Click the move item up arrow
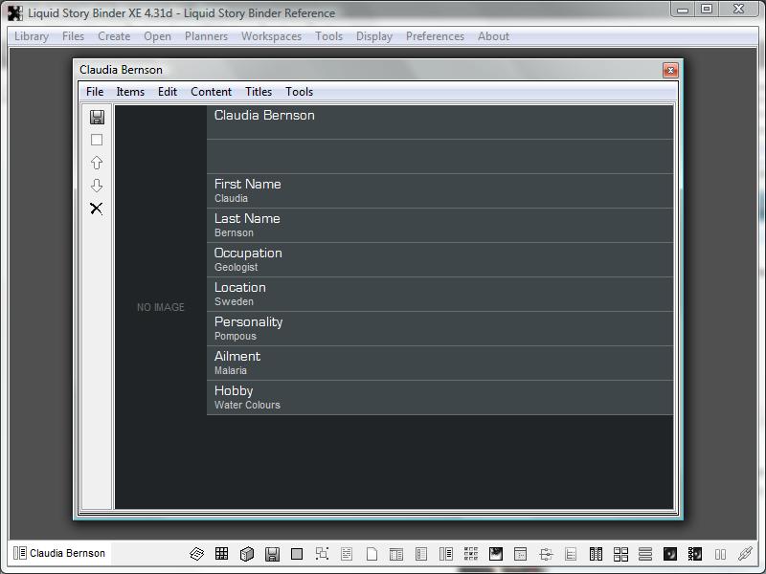Viewport: 766px width, 574px height. (x=97, y=163)
